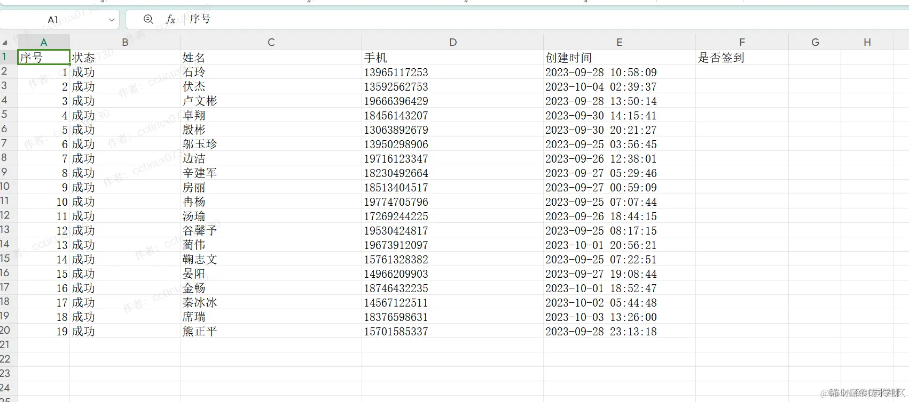The width and height of the screenshot is (909, 402).
Task: Click the 创建时间 header cell
Action: pyautogui.click(x=619, y=58)
